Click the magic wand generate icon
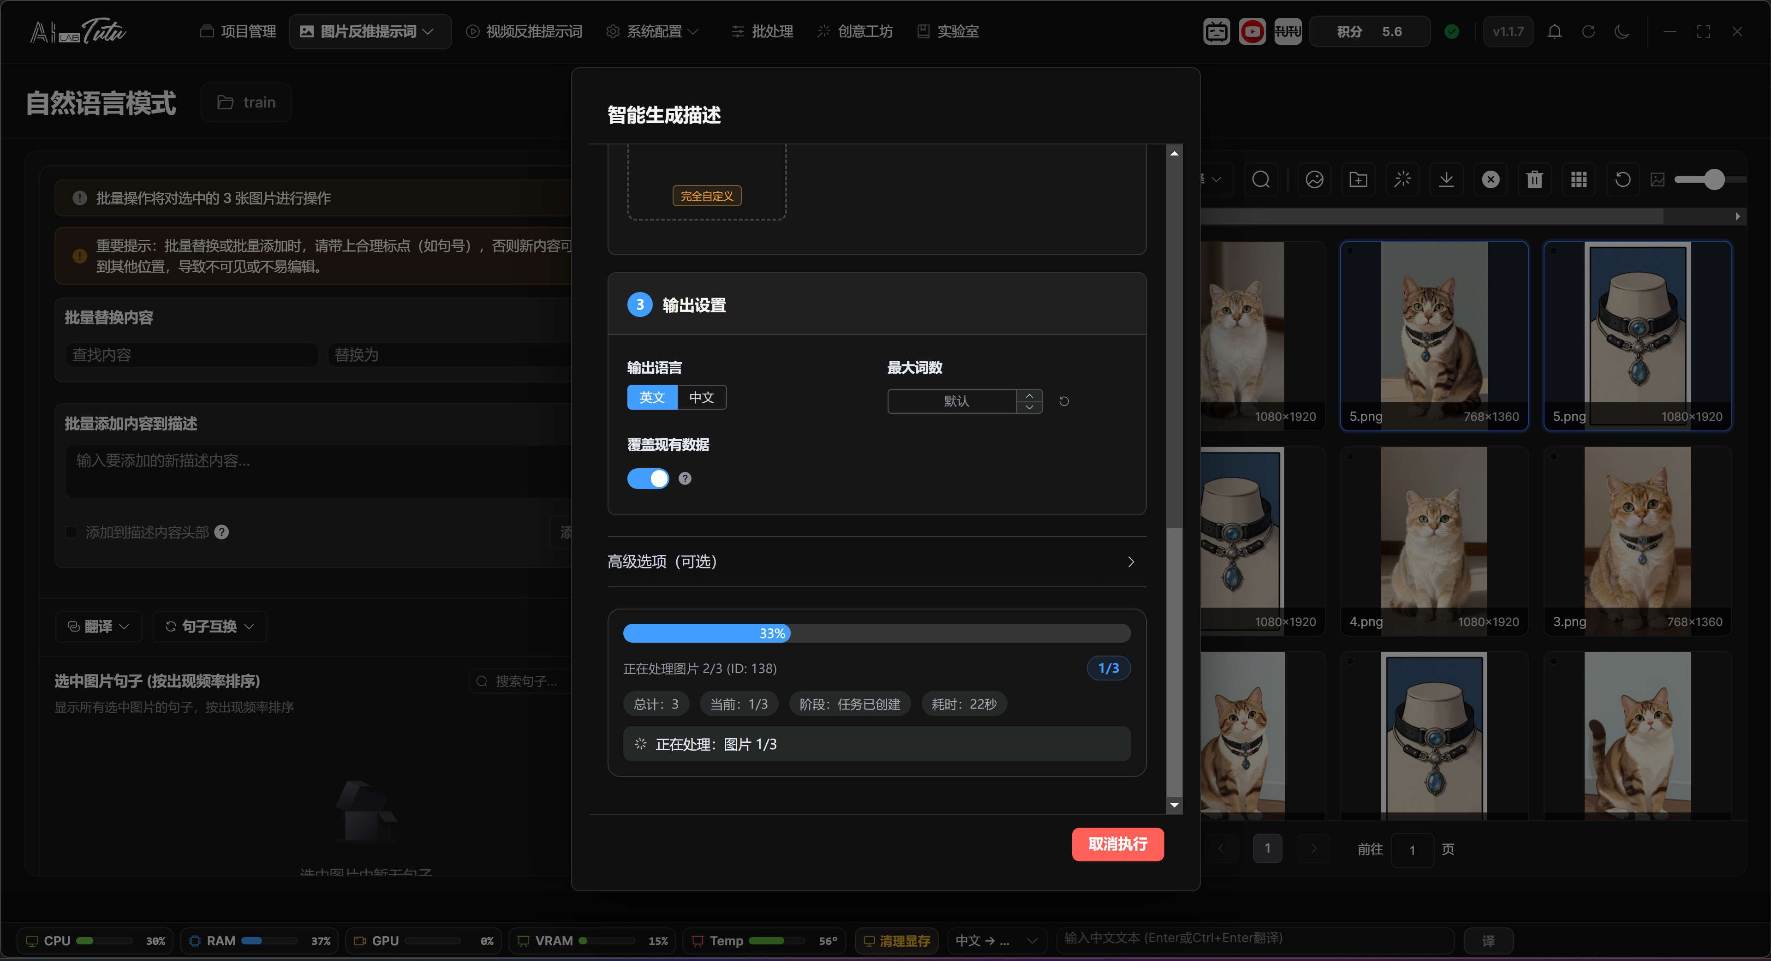 tap(1402, 179)
